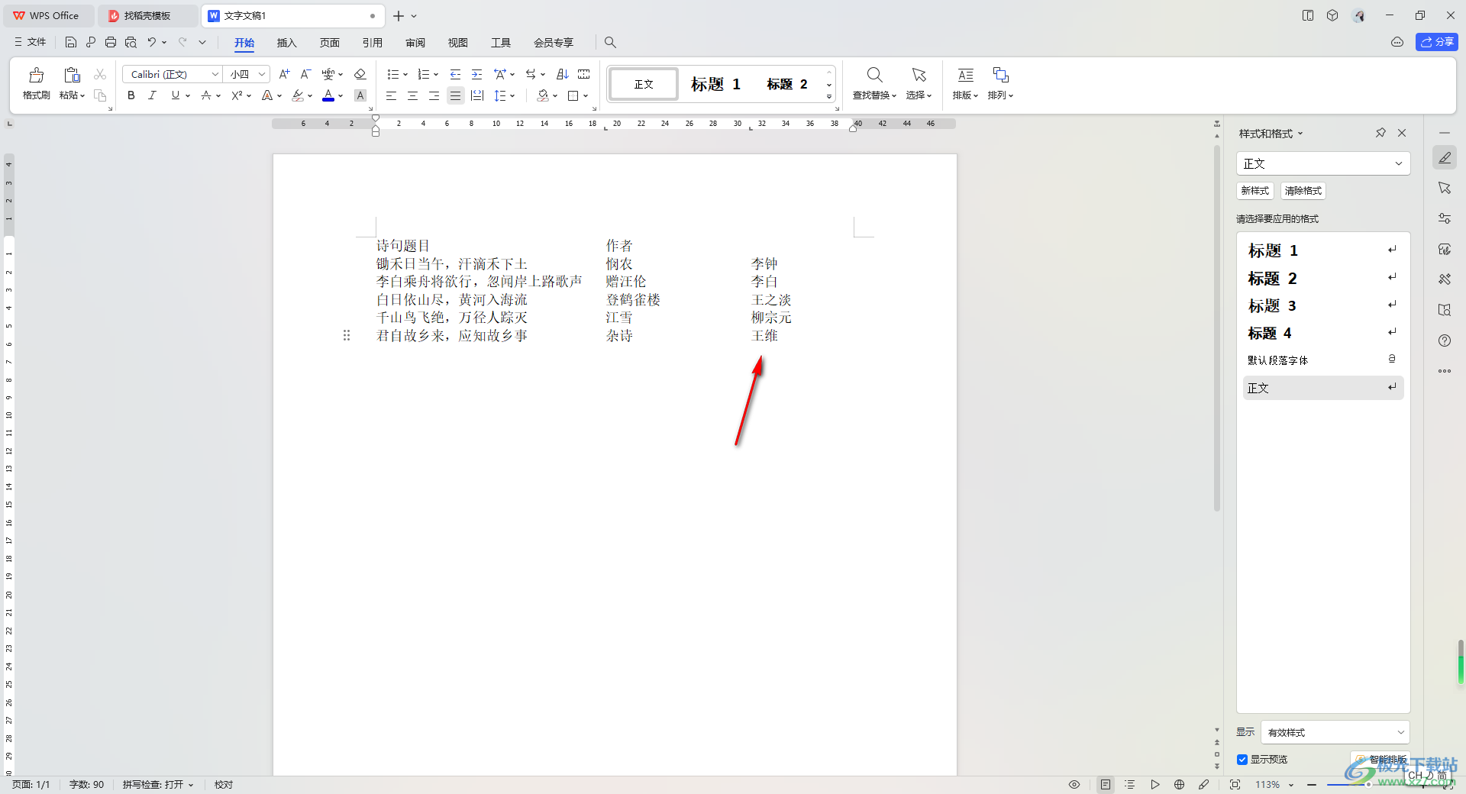Expand the numbered list dropdown arrow
The height and width of the screenshot is (794, 1466).
(x=436, y=75)
